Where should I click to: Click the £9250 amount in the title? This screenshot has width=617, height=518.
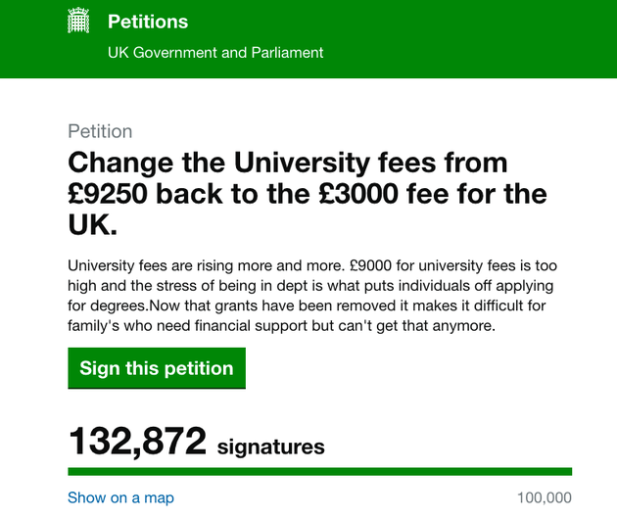(108, 194)
